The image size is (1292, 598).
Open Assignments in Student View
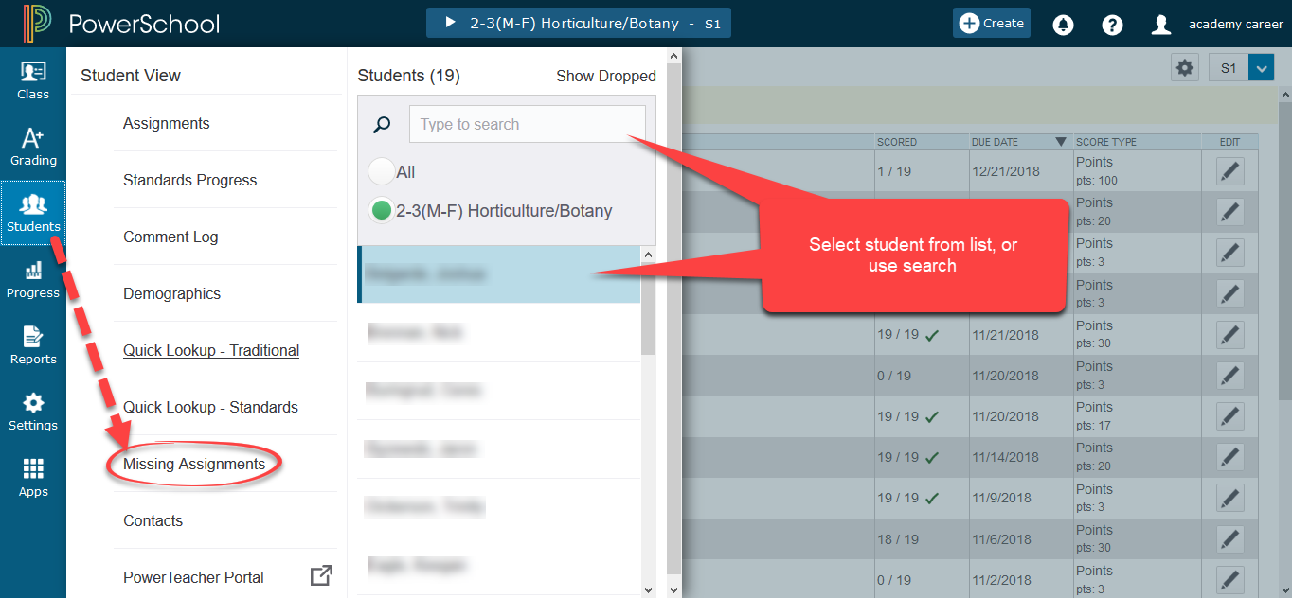[x=167, y=123]
